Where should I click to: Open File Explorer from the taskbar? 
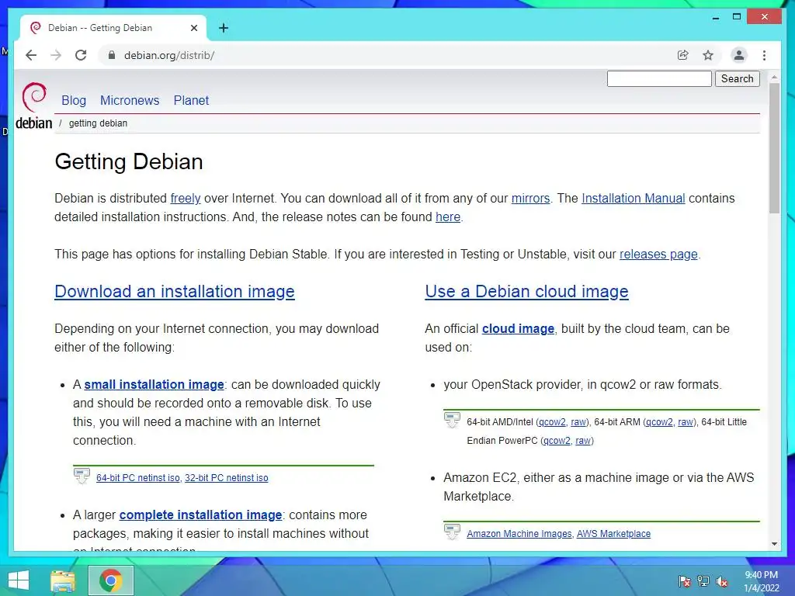63,580
